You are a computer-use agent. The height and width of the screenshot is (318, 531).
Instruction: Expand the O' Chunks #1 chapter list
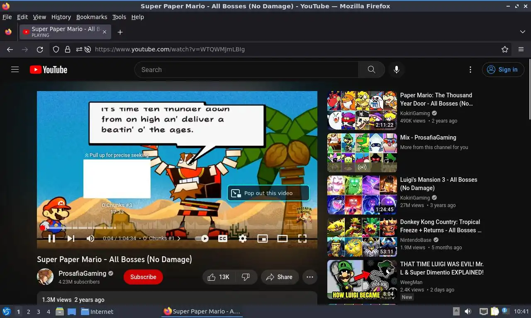[x=162, y=238]
